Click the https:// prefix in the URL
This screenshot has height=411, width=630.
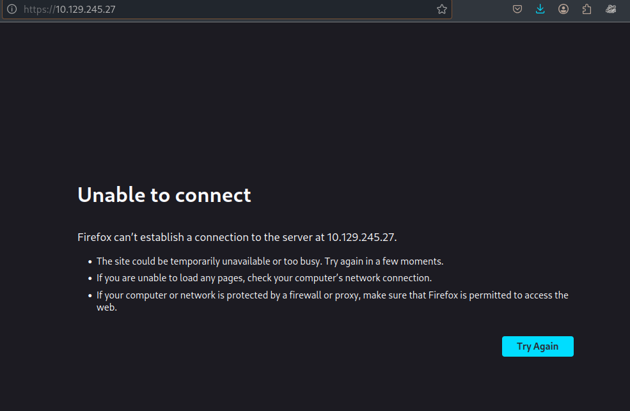pos(40,9)
